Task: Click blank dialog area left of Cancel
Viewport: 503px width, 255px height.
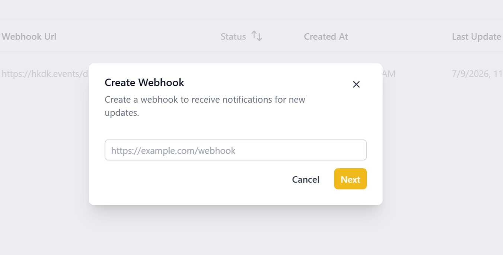Action: pos(194,179)
